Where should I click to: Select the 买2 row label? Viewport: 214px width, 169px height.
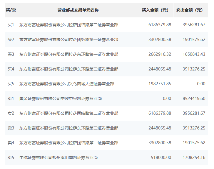[x=11, y=40]
